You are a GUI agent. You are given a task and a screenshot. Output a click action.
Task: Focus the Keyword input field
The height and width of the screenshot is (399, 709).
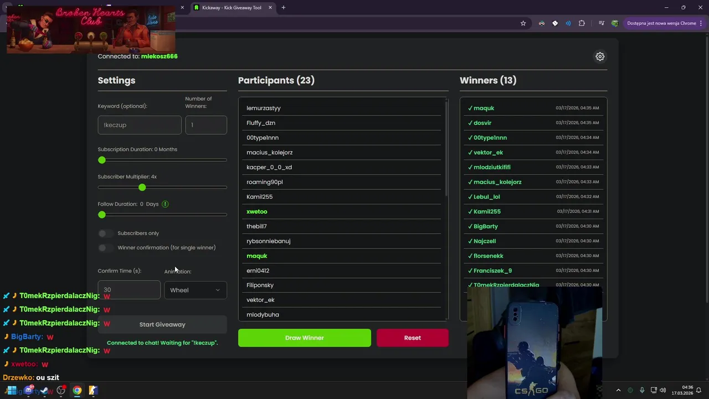(x=140, y=125)
